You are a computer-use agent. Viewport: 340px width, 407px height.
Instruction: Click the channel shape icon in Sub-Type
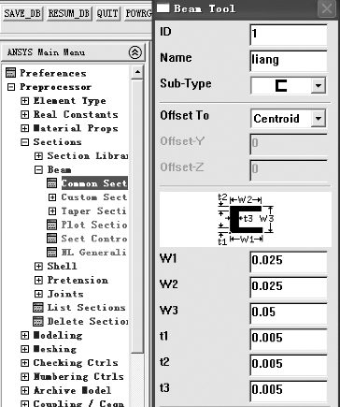coord(281,85)
